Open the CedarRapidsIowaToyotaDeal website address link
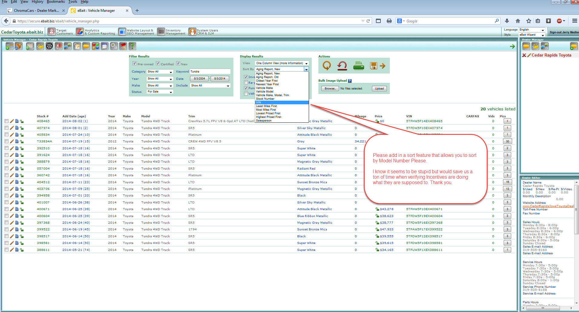This screenshot has width=579, height=312. click(548, 206)
